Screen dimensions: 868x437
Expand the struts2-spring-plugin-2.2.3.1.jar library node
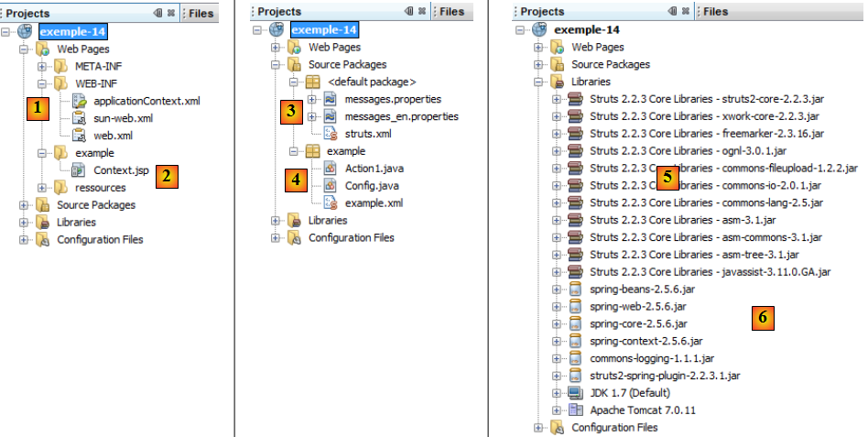point(558,376)
